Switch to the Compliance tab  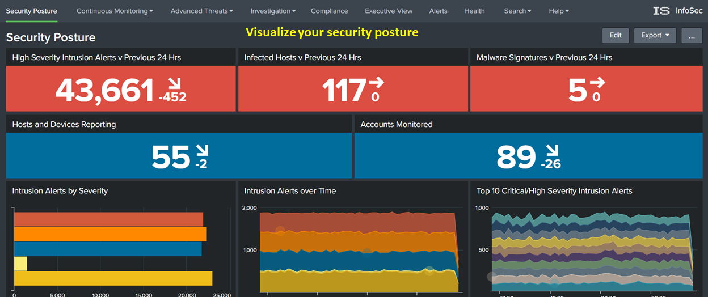tap(330, 11)
